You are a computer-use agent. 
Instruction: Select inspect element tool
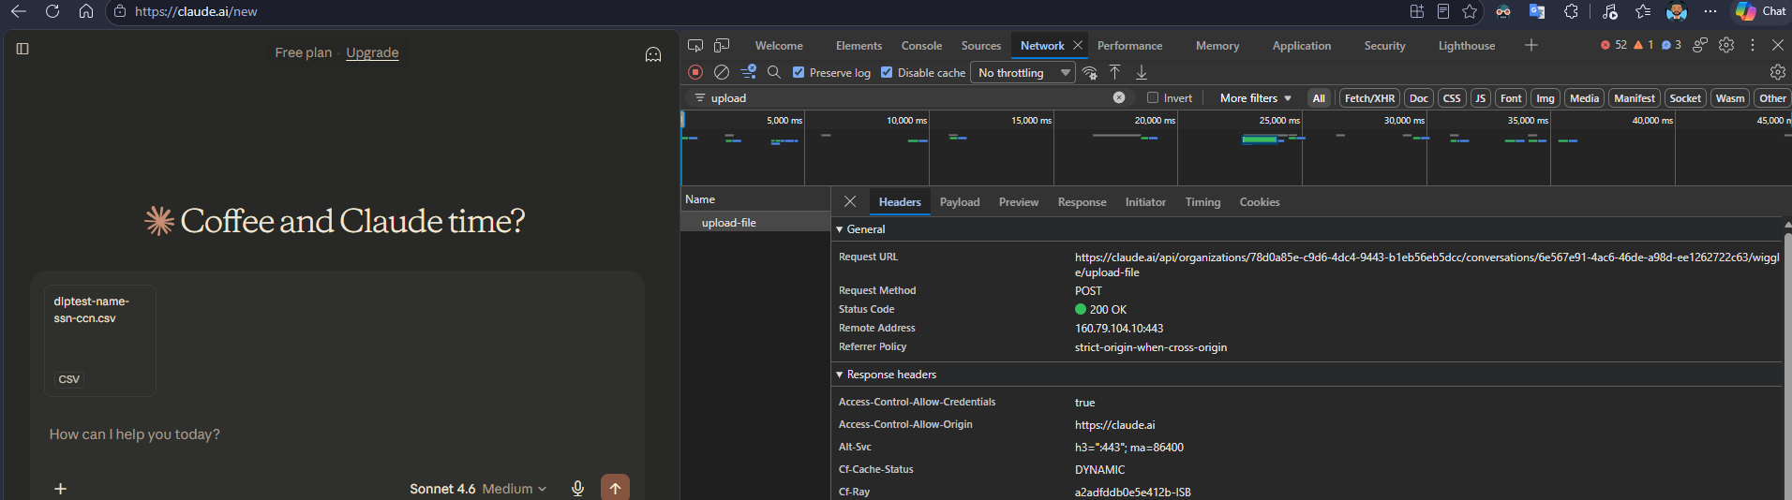695,45
